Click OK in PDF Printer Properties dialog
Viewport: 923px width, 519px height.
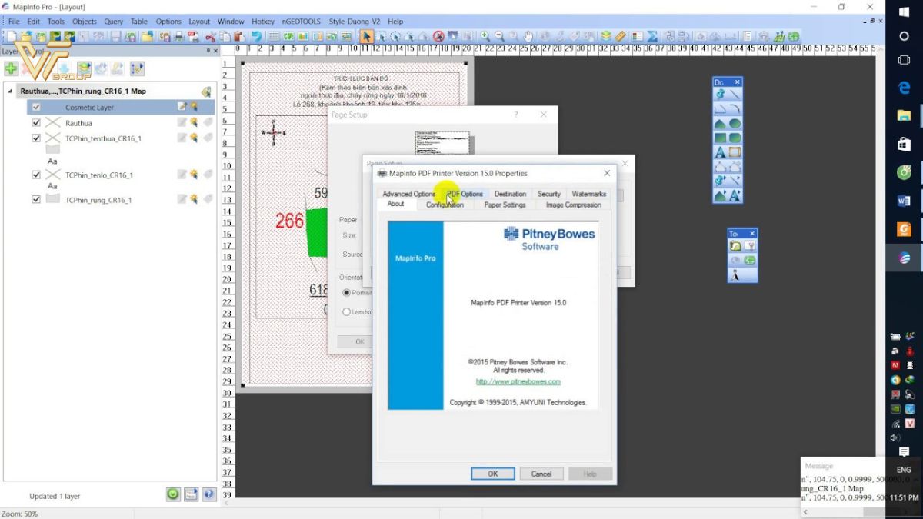click(x=493, y=474)
